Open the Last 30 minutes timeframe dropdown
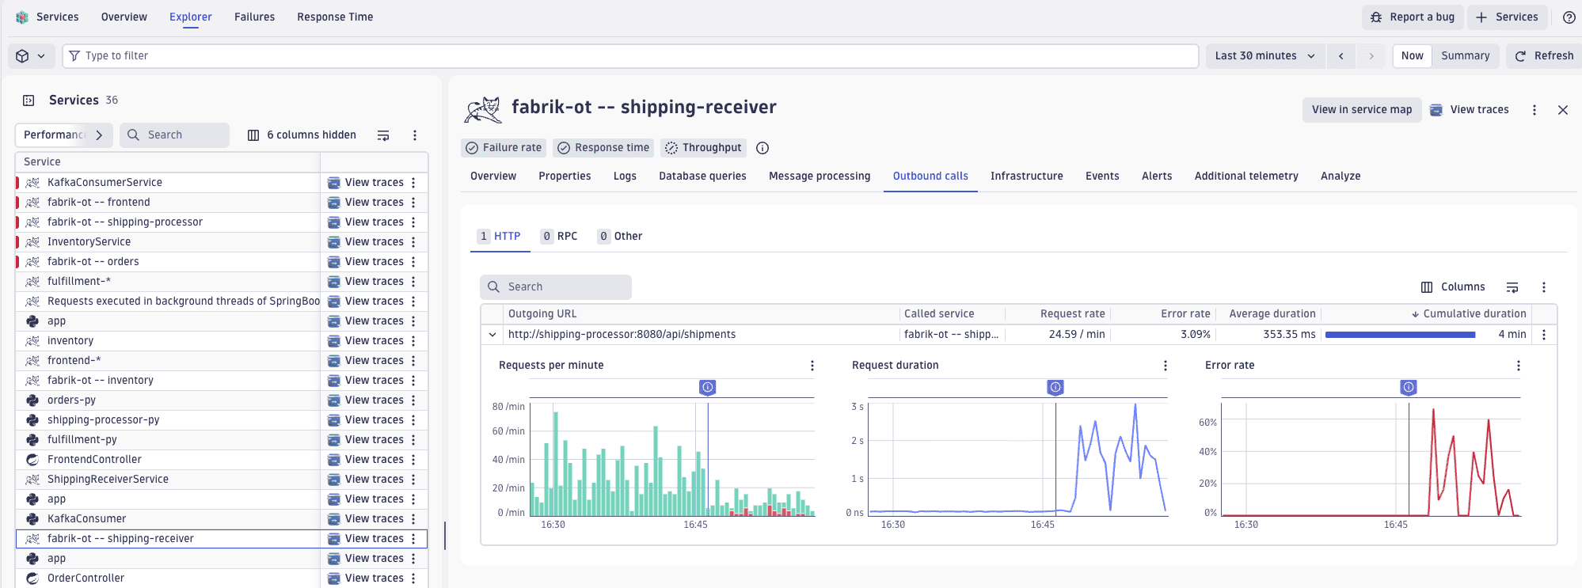1582x588 pixels. (1264, 56)
